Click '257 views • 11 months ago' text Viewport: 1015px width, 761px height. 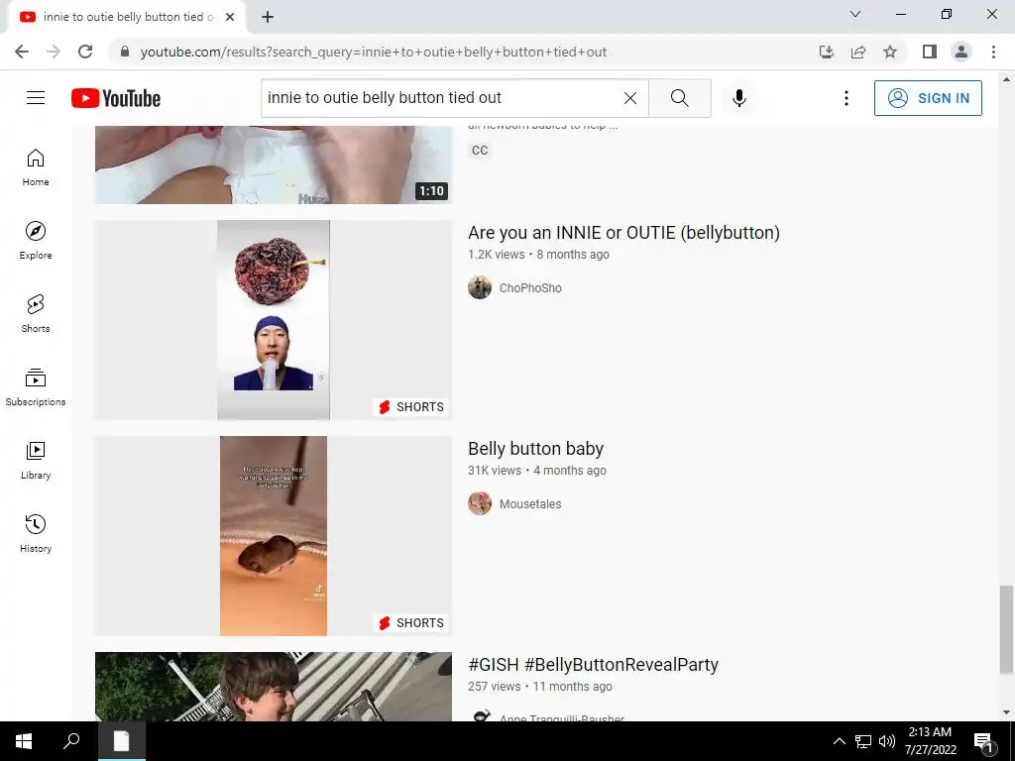point(540,687)
